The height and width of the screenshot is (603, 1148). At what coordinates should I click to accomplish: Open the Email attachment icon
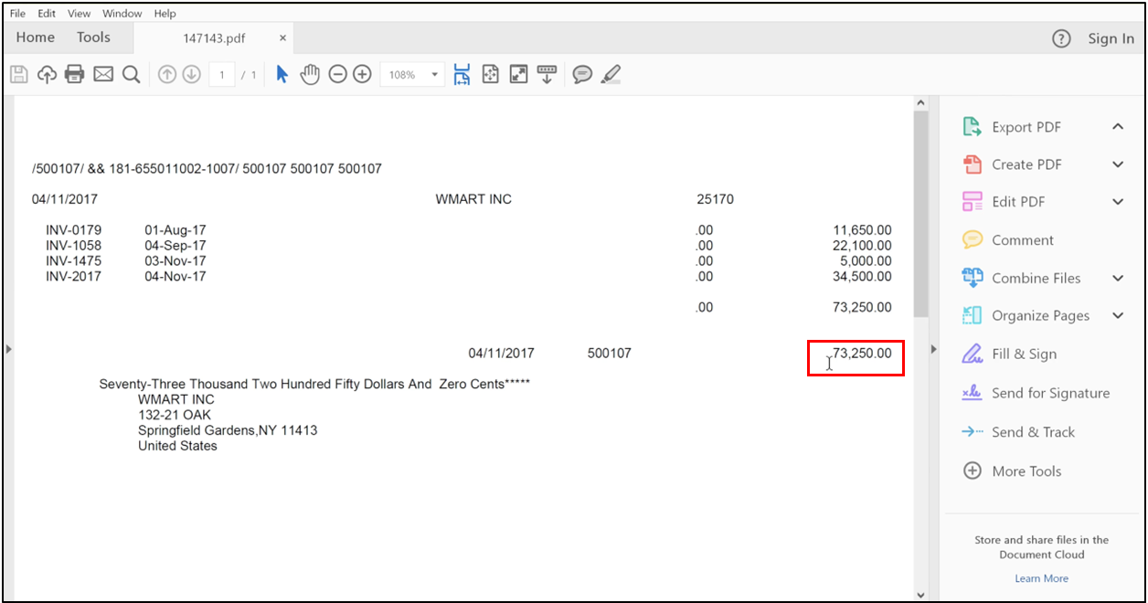(102, 74)
